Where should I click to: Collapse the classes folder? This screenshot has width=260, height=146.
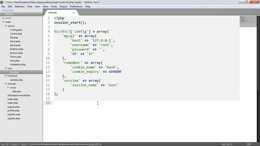coord(5,26)
